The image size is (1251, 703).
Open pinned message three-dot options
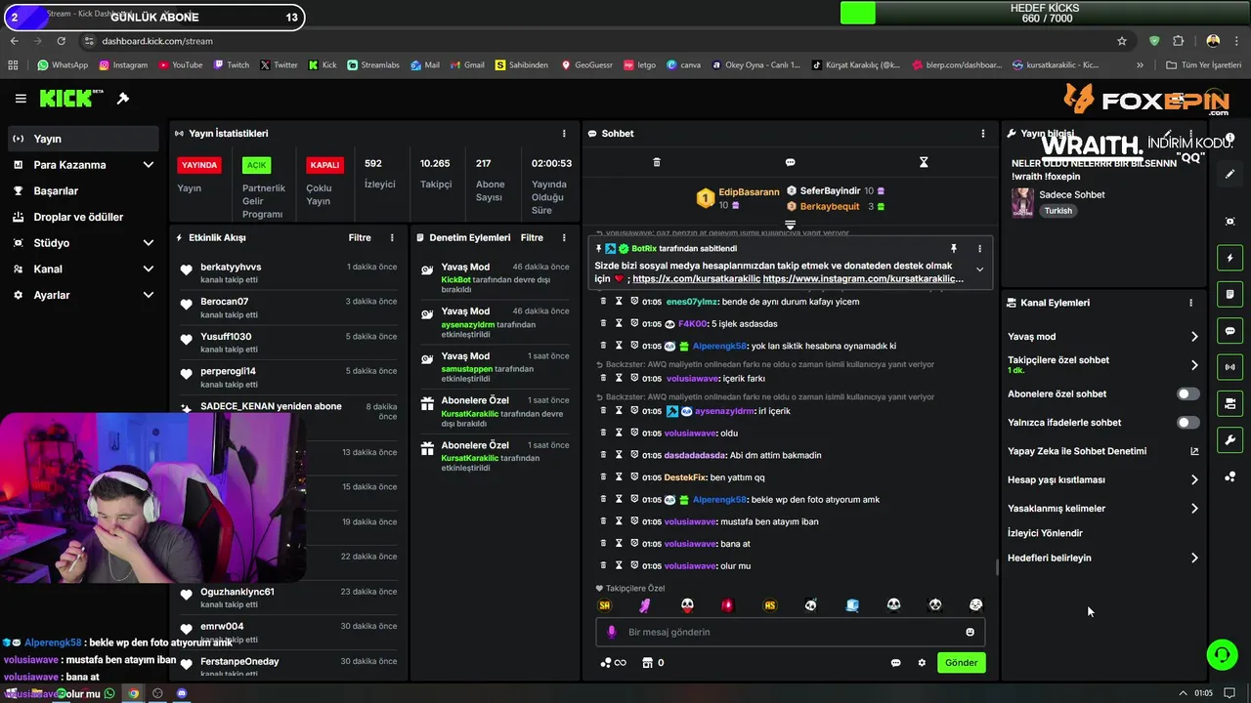tap(979, 249)
